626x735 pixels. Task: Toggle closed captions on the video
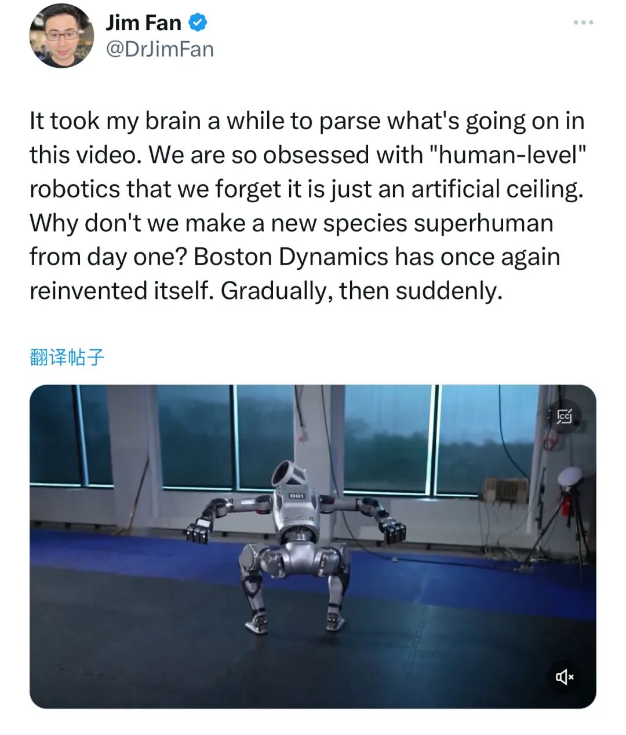[565, 416]
